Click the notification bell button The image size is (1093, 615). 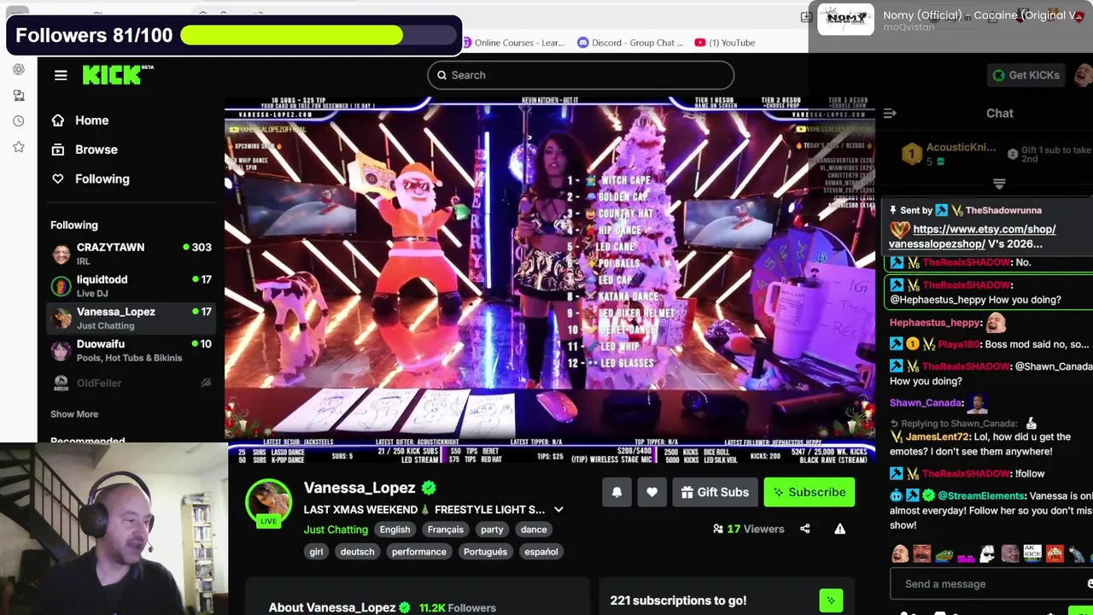617,492
